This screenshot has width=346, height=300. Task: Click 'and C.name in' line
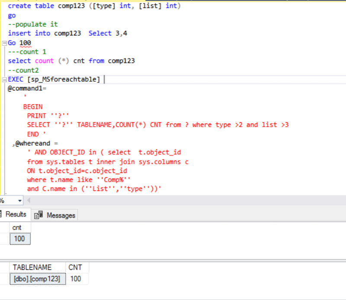coord(94,189)
